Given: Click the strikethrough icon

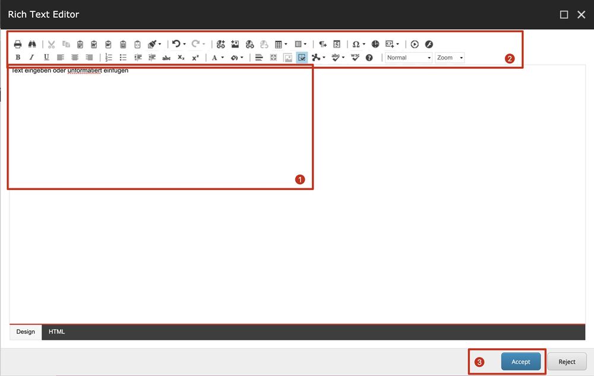Looking at the screenshot, I should point(166,58).
